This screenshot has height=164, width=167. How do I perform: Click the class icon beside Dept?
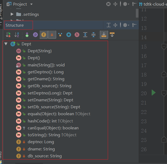(x=13, y=44)
